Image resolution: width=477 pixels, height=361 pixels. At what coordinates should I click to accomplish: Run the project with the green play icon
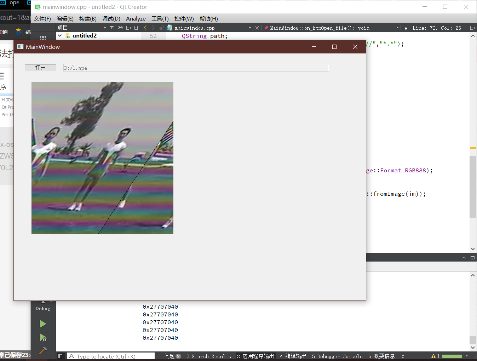pos(43,323)
